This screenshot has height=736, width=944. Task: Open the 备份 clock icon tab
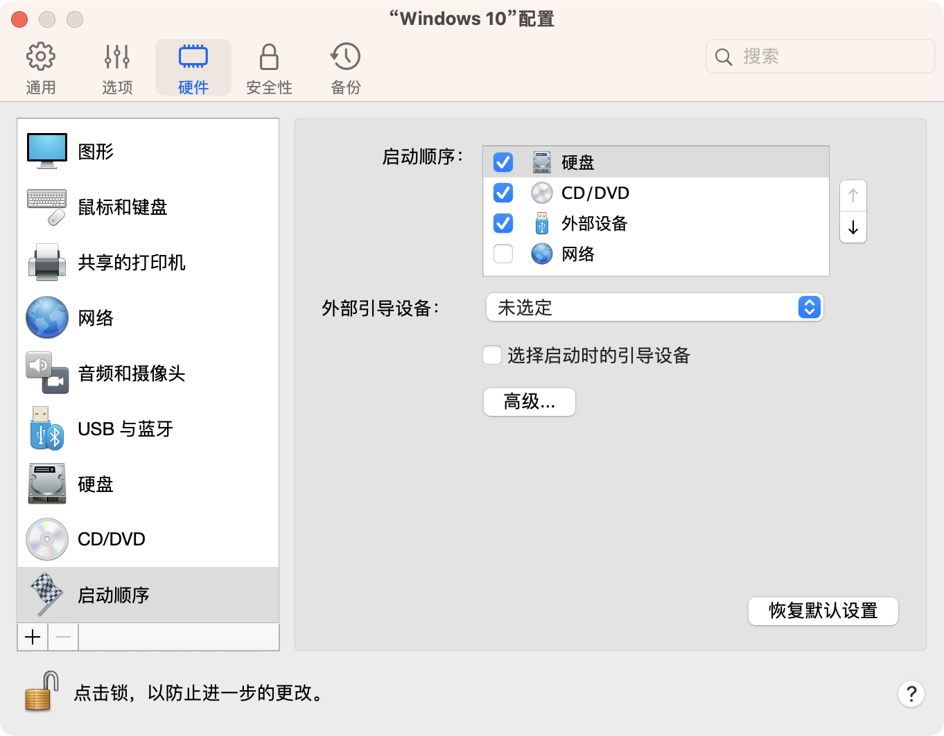(345, 57)
